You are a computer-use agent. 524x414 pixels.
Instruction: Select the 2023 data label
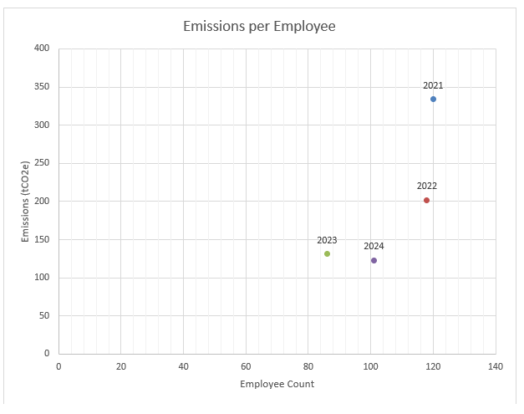[x=327, y=240]
